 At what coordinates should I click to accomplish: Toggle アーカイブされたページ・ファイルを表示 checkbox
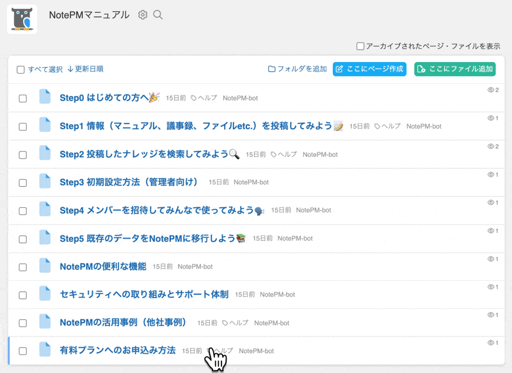pyautogui.click(x=360, y=46)
